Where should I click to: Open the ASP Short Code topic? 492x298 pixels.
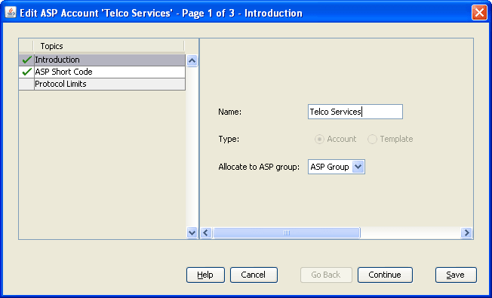coord(102,72)
